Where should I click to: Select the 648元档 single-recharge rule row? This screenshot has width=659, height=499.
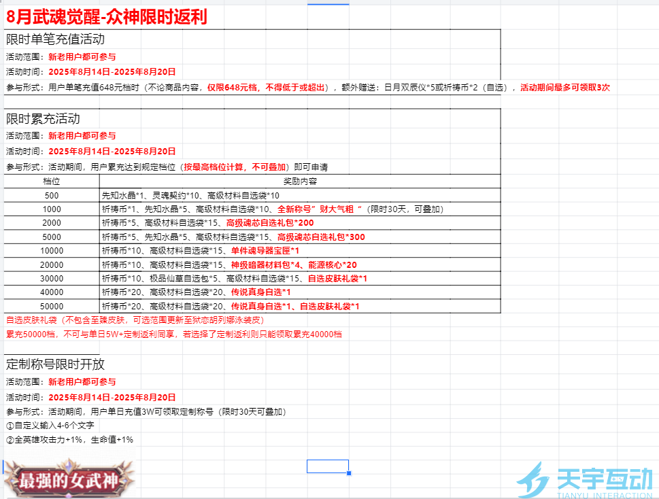307,88
